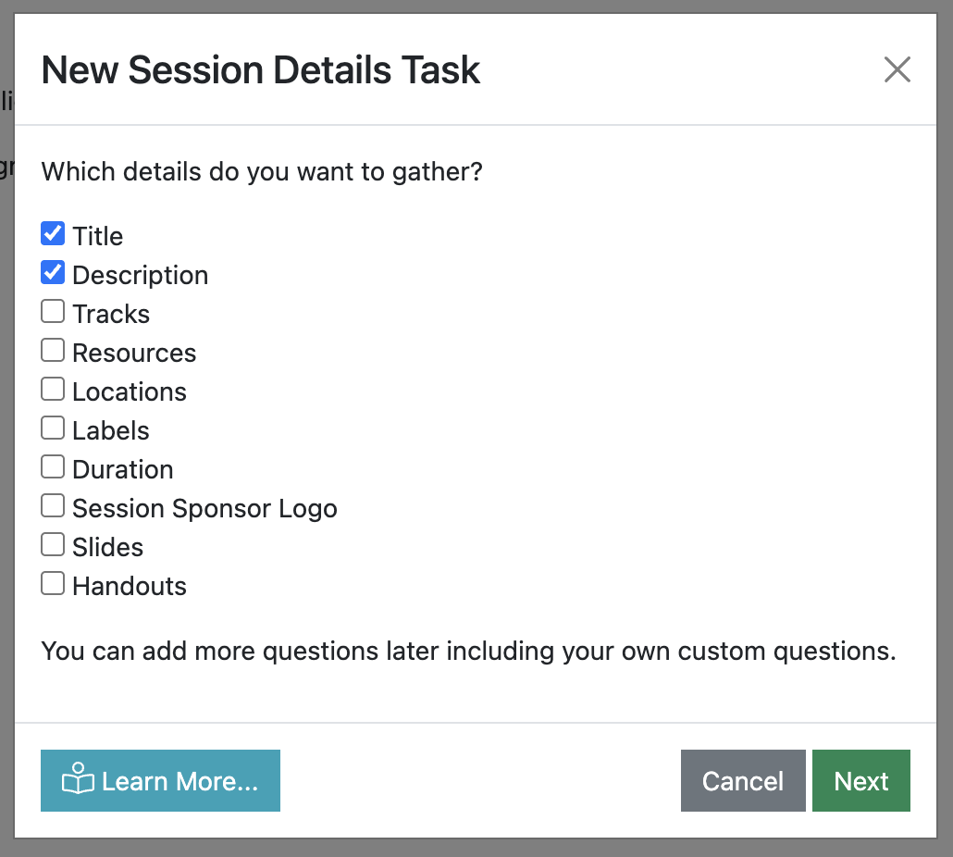Tick the Resources checkbox

click(53, 350)
